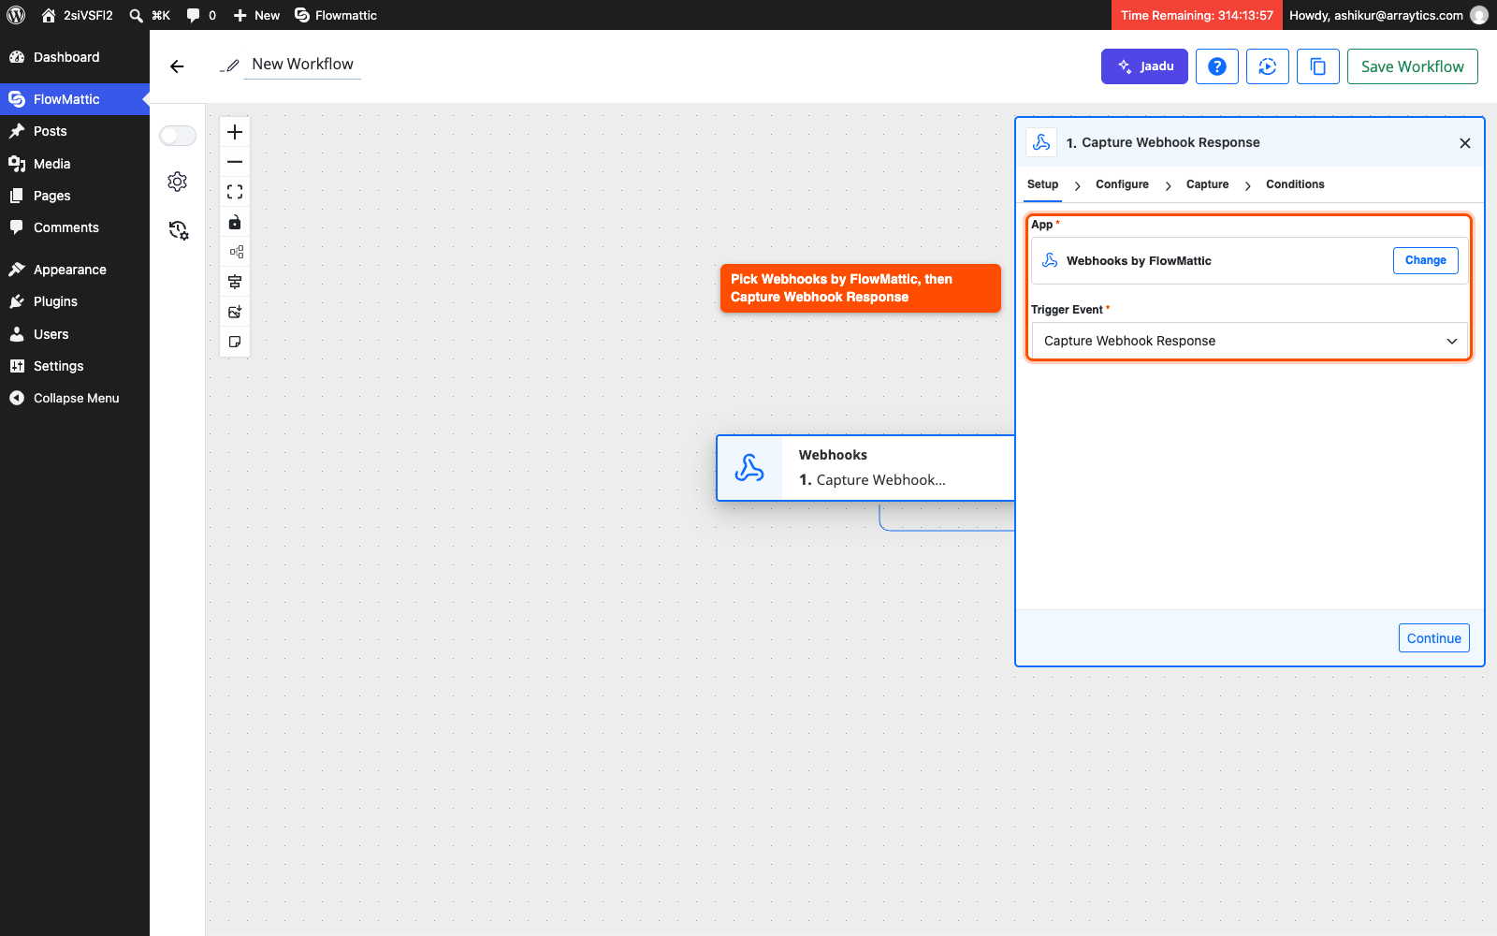Enable the workflow status switch
The width and height of the screenshot is (1497, 936).
click(x=178, y=136)
